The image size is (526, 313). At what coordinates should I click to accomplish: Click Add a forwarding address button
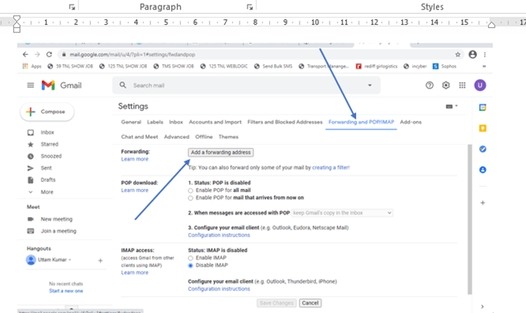(x=220, y=153)
